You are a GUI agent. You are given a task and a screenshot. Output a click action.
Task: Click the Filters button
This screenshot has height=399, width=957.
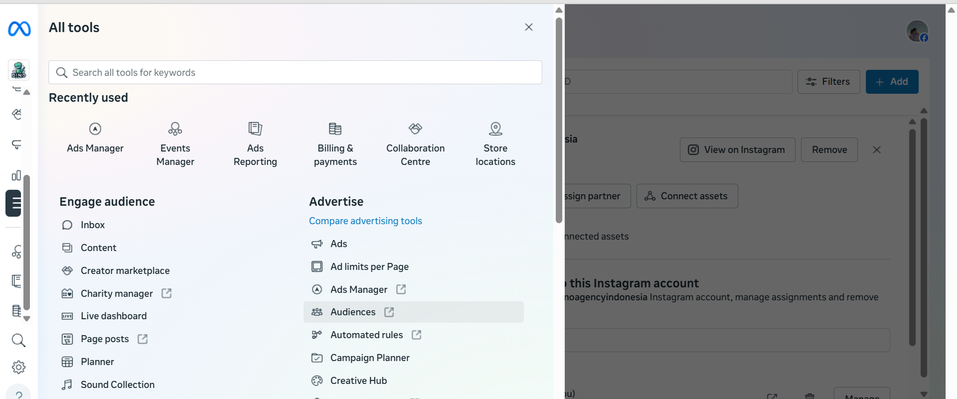click(828, 82)
